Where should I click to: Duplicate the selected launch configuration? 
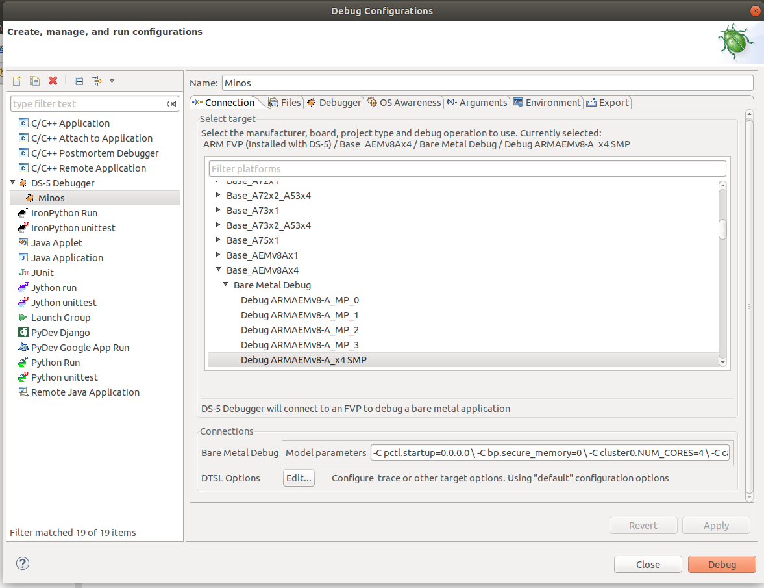click(x=34, y=81)
